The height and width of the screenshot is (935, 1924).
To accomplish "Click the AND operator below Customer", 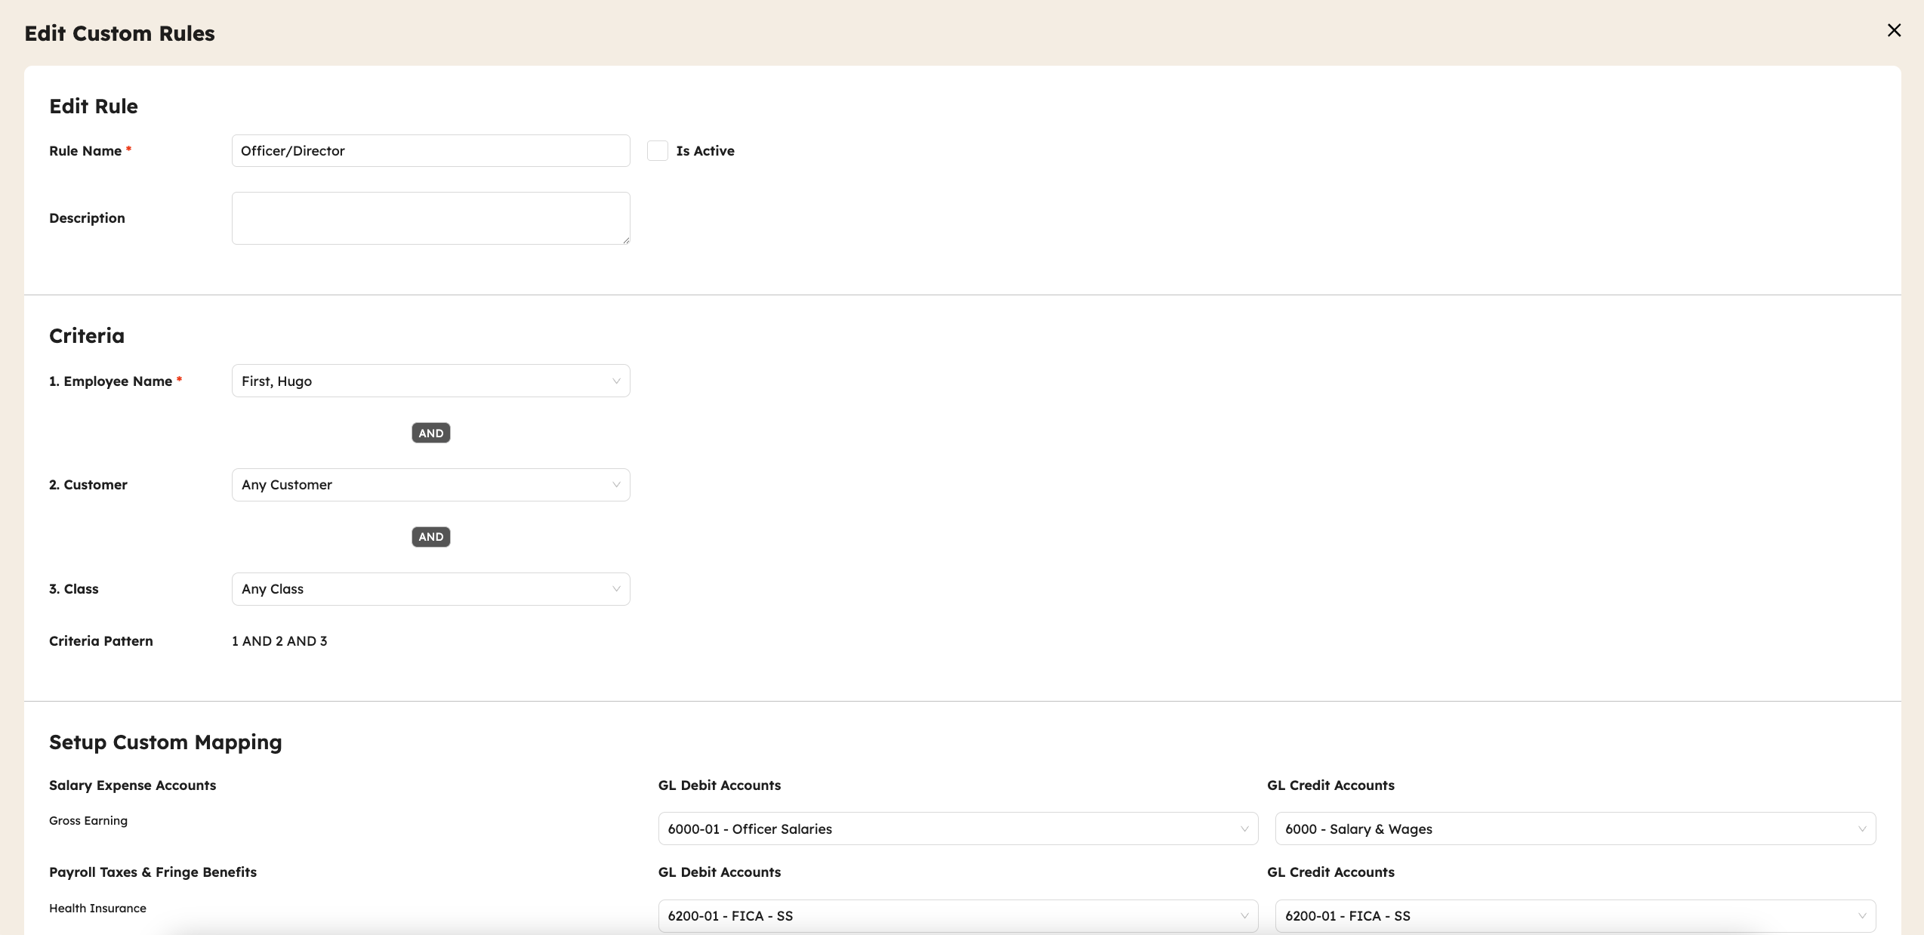I will [x=430, y=537].
